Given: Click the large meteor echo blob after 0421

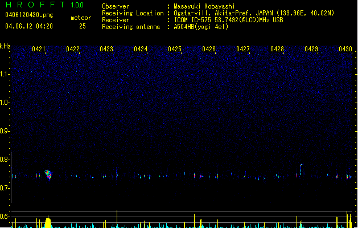Looking at the screenshot, I should [48, 175].
